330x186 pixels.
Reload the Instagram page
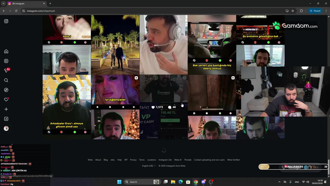point(16,11)
